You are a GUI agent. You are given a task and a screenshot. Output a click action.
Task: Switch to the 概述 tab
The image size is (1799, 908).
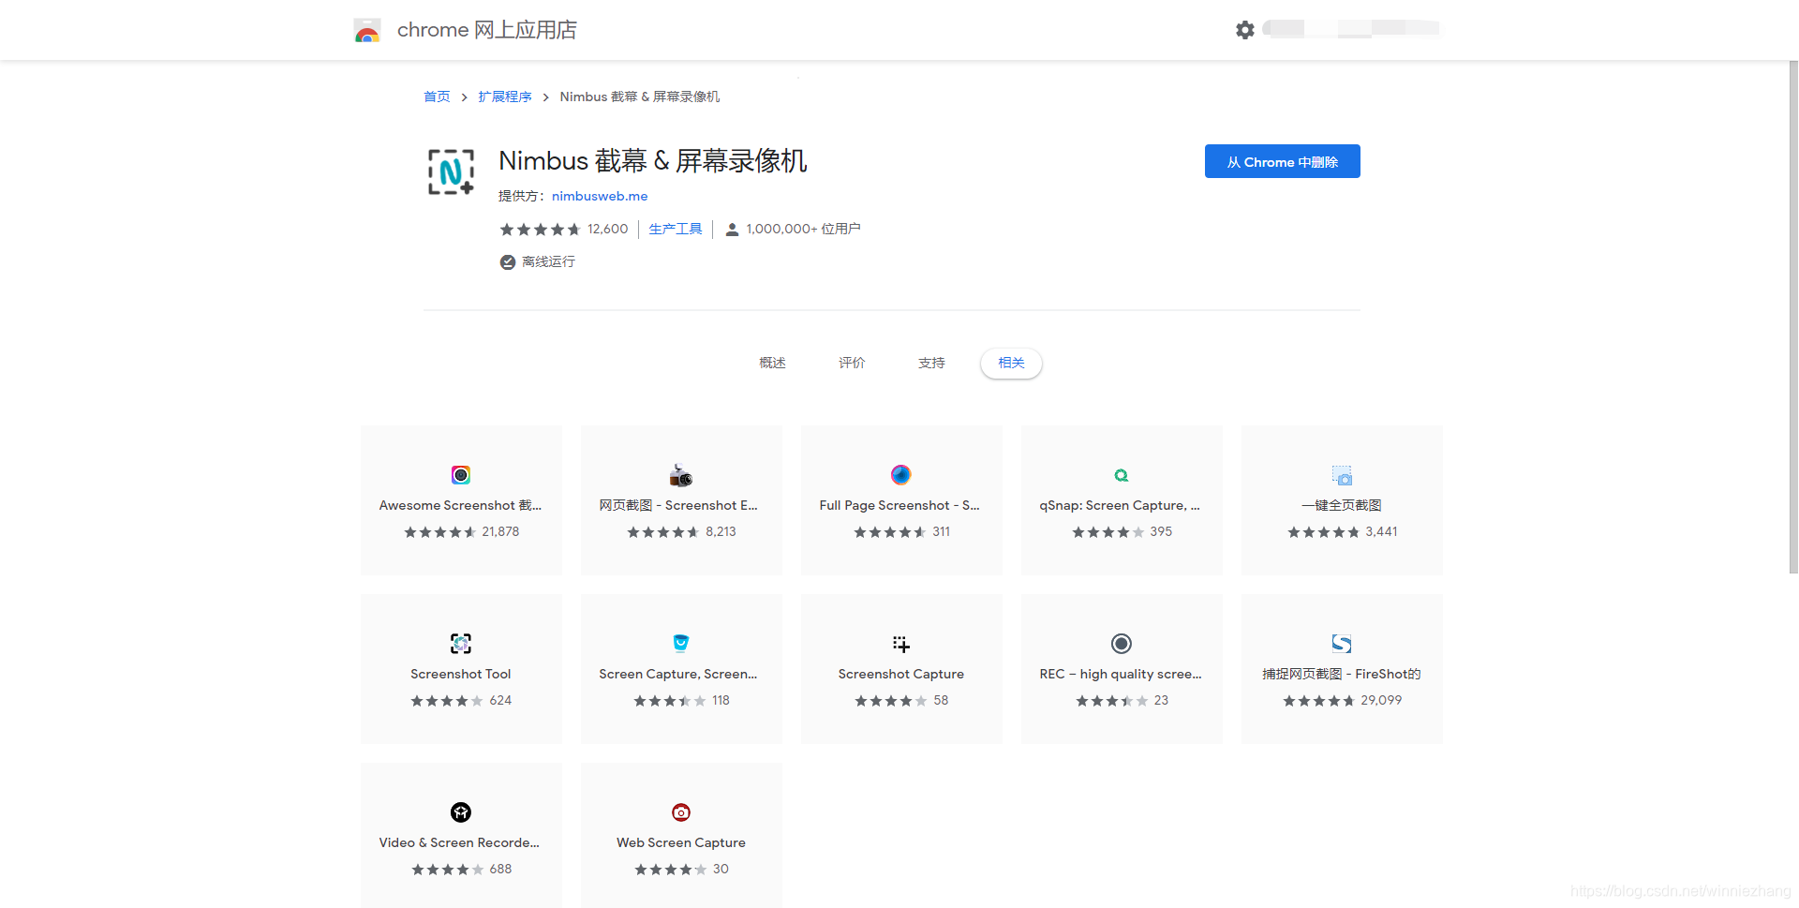(772, 363)
